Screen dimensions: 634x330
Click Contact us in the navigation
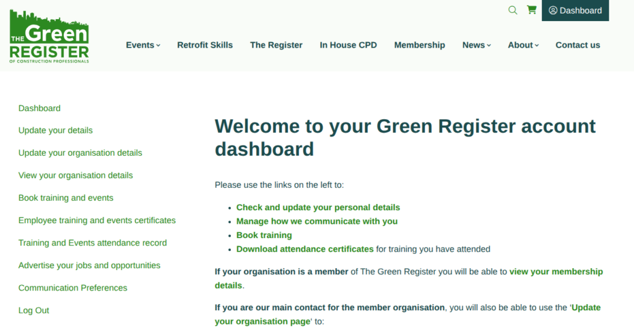(x=578, y=45)
